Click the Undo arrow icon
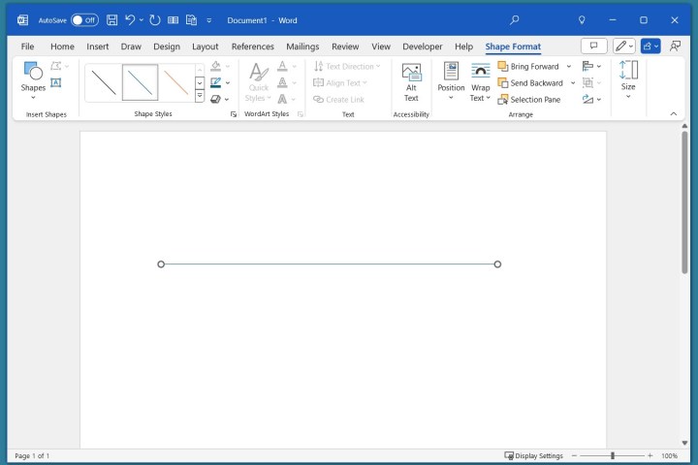Screen dimensions: 698x465 point(130,19)
